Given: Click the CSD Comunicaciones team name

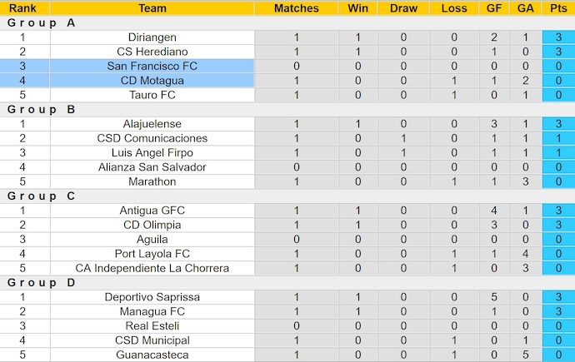Looking at the screenshot, I should point(152,138).
